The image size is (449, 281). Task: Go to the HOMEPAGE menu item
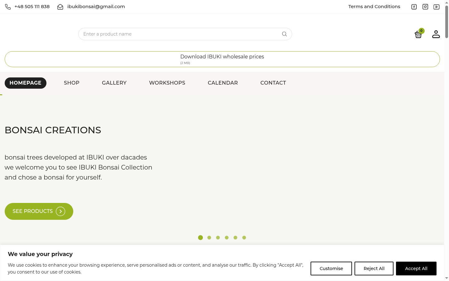pos(26,83)
